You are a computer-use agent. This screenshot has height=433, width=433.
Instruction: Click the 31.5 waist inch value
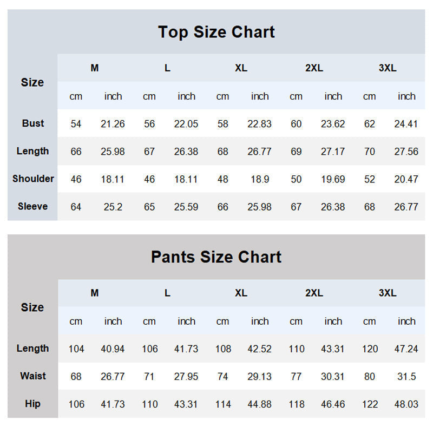[x=406, y=377]
